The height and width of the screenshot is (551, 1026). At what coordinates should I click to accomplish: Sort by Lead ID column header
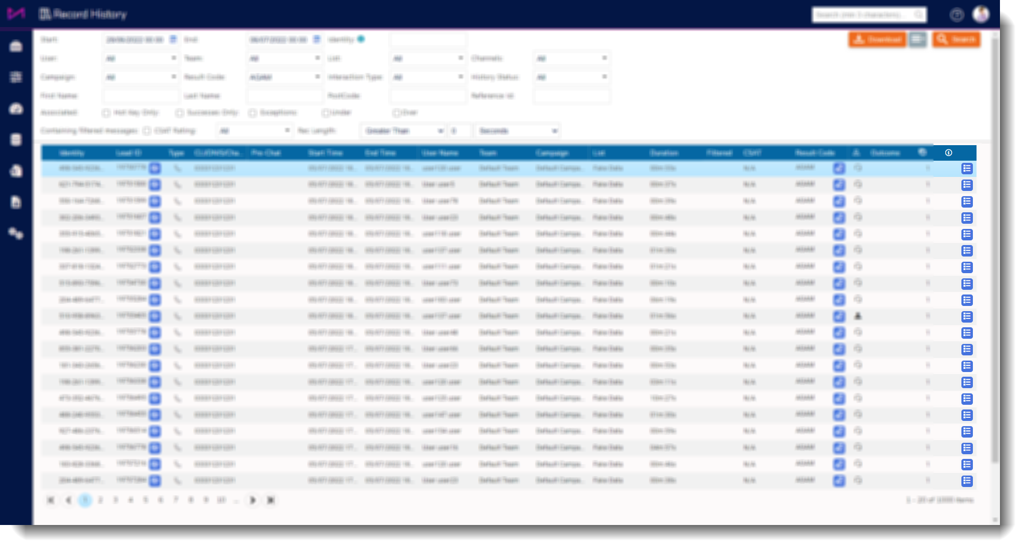(x=129, y=153)
